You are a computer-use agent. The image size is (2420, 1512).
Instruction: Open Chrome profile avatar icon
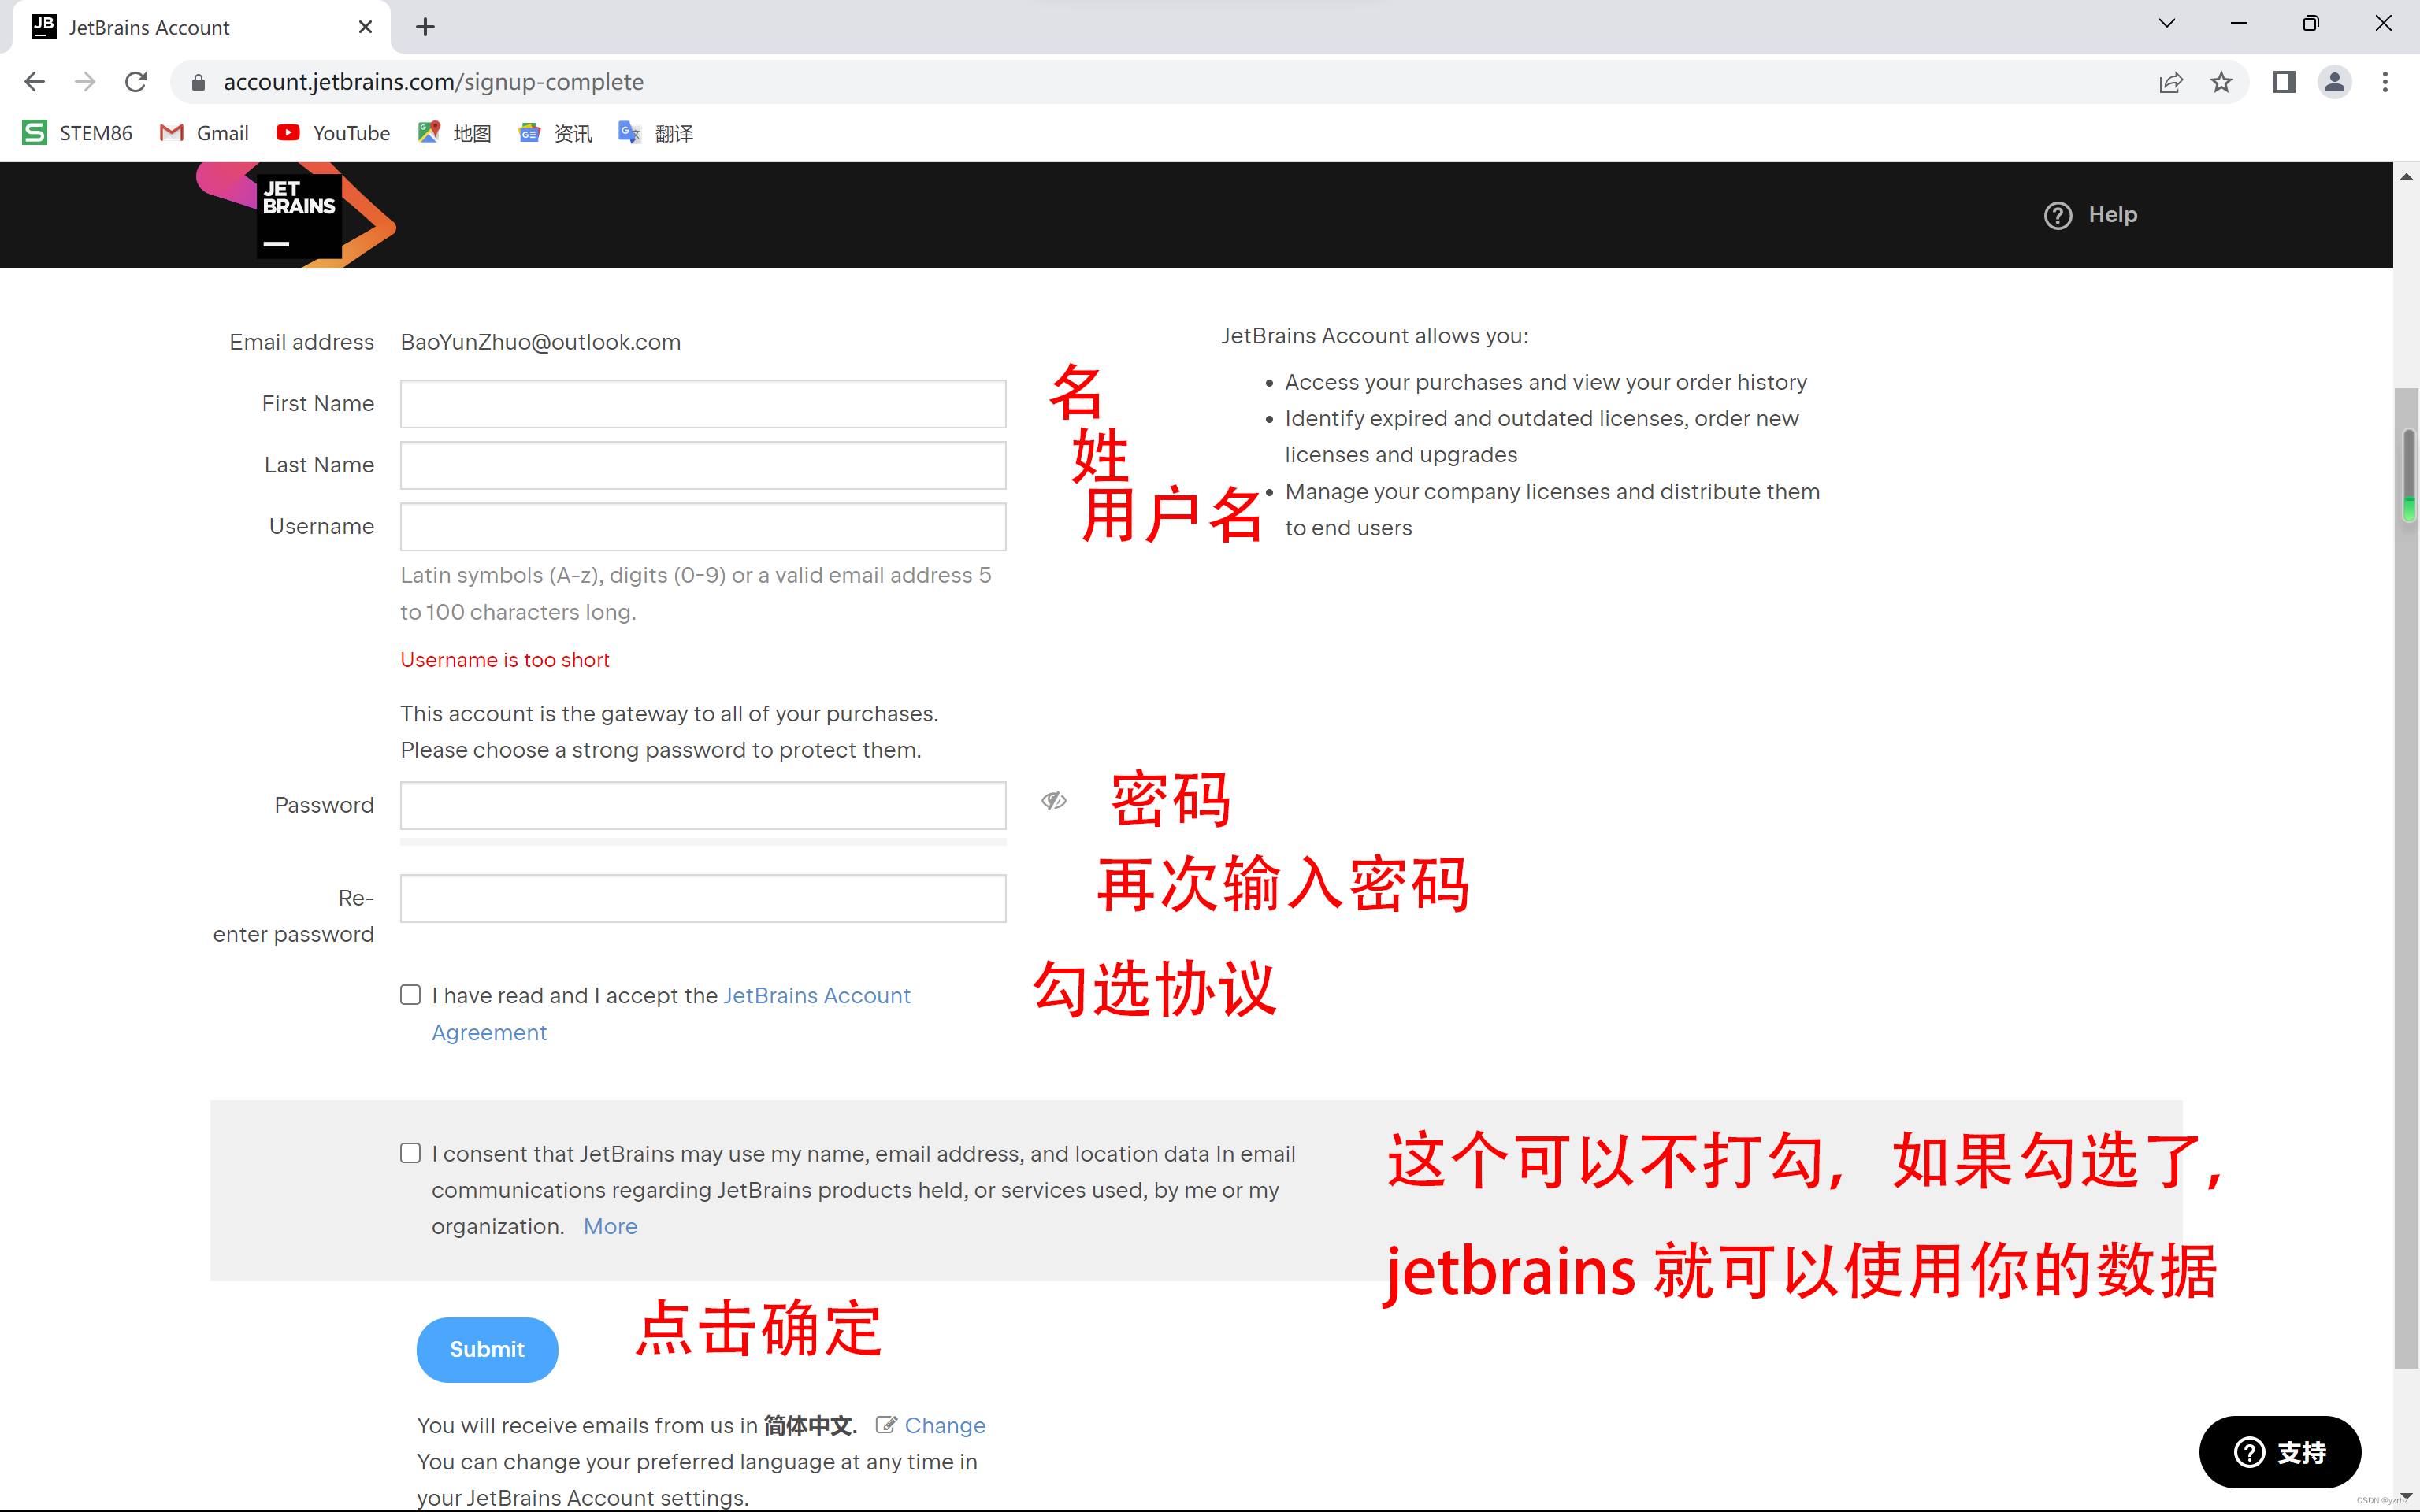pos(2334,82)
